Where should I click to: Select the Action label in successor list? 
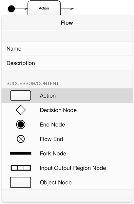(x=48, y=96)
